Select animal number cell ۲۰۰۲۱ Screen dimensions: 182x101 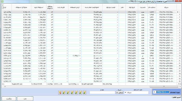point(152,25)
